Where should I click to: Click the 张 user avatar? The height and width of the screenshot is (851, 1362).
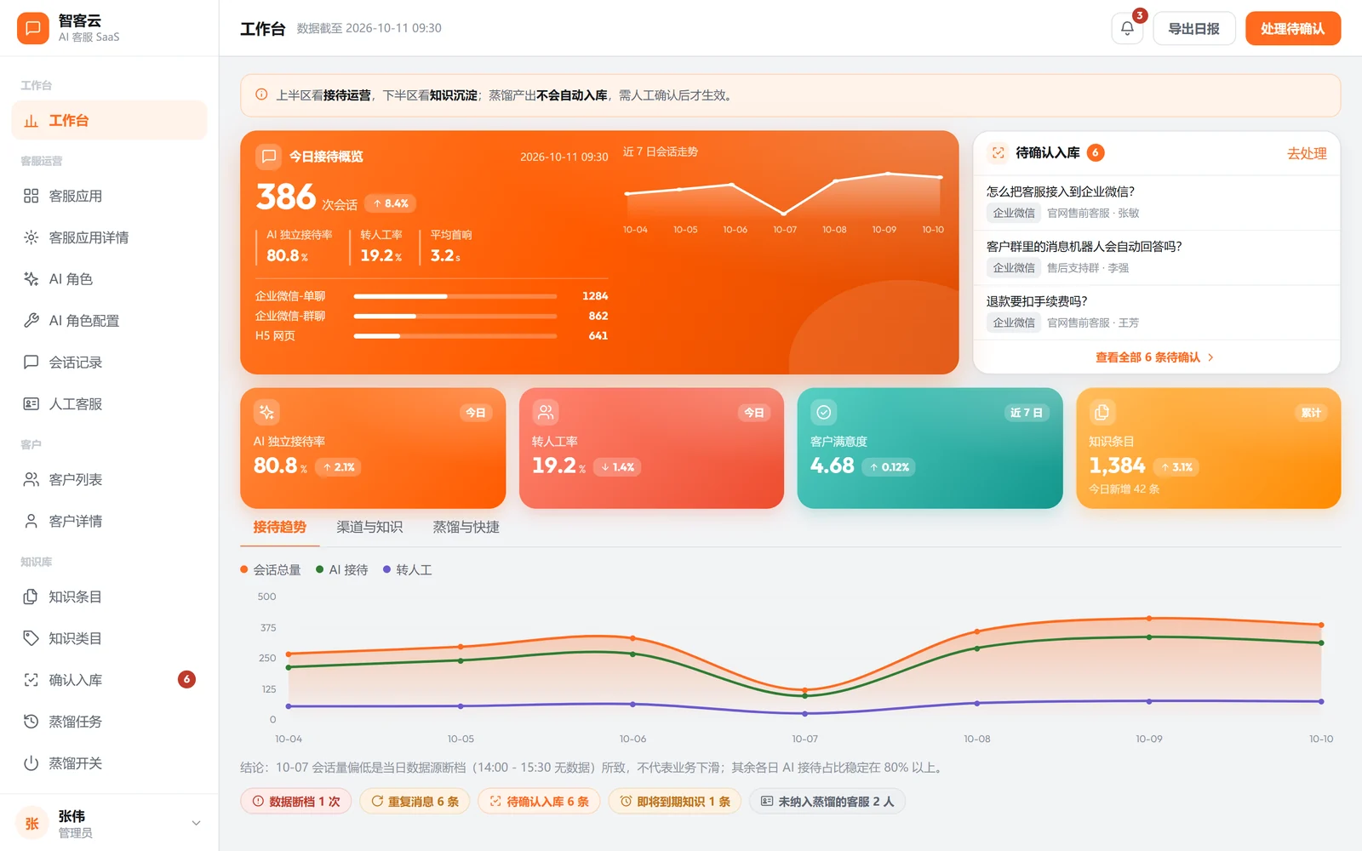click(32, 823)
